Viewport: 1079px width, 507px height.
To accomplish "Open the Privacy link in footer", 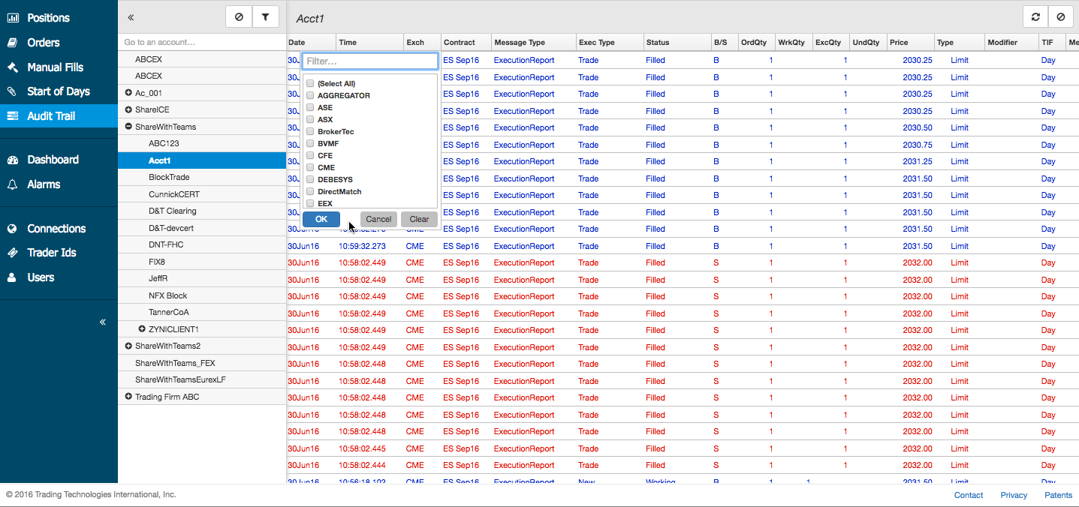I will [x=1014, y=495].
